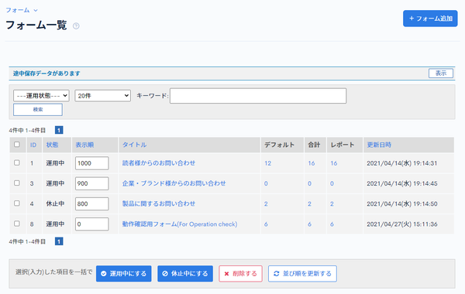Open 動作確認用フォーム(For Operation check) link
Viewport: 465px width, 294px height.
coord(180,224)
